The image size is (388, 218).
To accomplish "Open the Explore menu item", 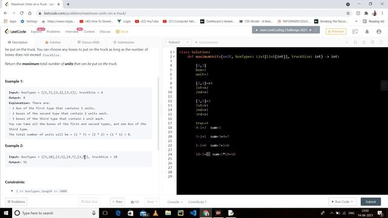I will click(x=36, y=31).
